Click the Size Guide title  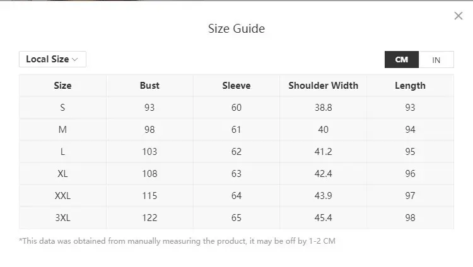point(237,28)
